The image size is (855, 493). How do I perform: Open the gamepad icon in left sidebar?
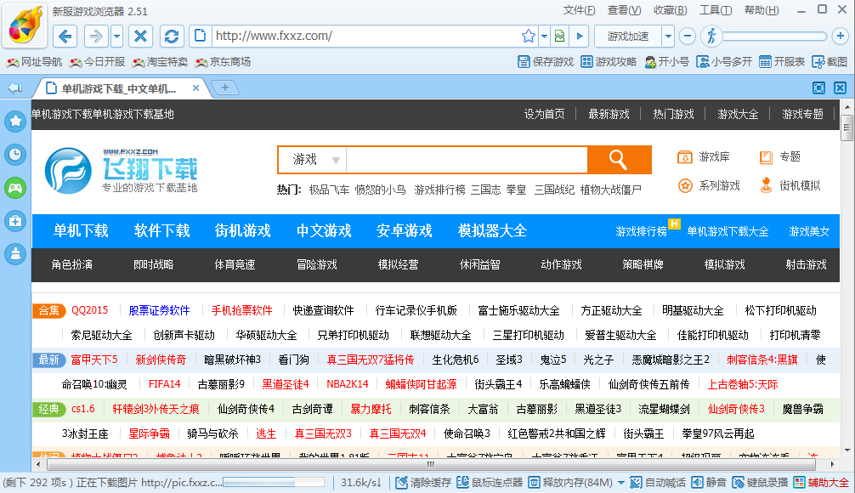coord(15,188)
